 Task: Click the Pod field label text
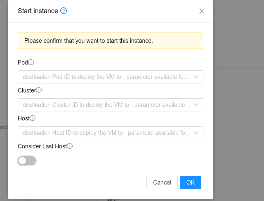(x=23, y=62)
